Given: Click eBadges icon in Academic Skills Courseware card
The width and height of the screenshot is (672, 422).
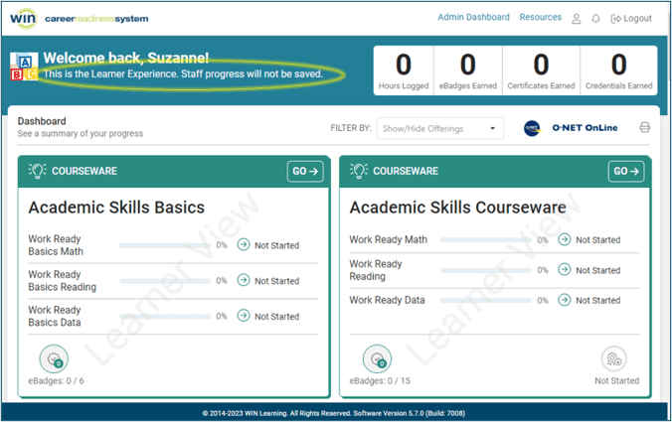Looking at the screenshot, I should pyautogui.click(x=376, y=359).
